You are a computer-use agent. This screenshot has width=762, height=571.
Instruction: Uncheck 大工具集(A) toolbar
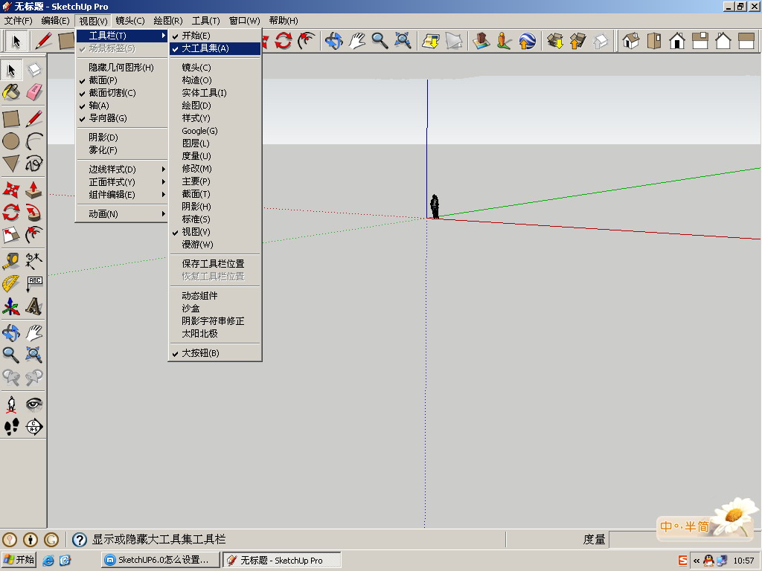(x=215, y=48)
